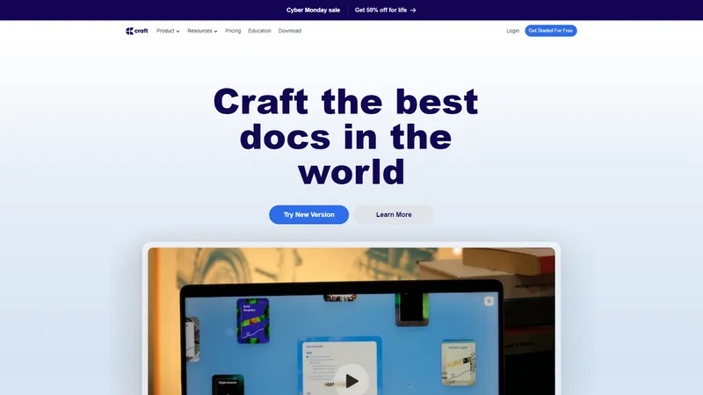
Task: Click the green Bold Surprise card in video
Action: pos(253,320)
